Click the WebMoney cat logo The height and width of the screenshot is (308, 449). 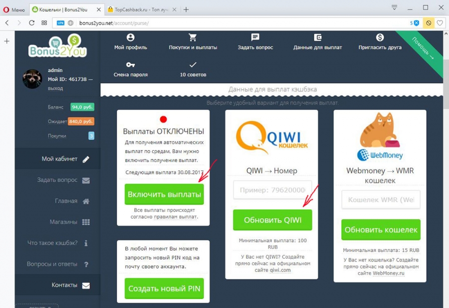coord(380,137)
